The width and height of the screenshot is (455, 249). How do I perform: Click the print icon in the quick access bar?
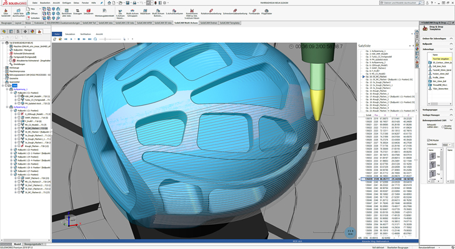pos(134,3)
